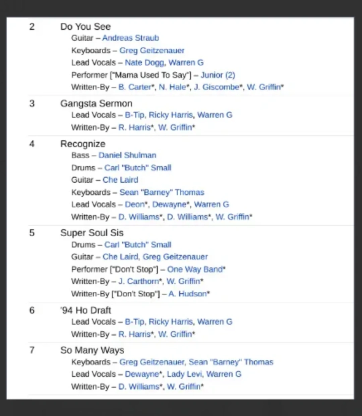Open Greg Geitzenauer link under Super Soul Sis
This screenshot has height=416, width=362.
(175, 257)
